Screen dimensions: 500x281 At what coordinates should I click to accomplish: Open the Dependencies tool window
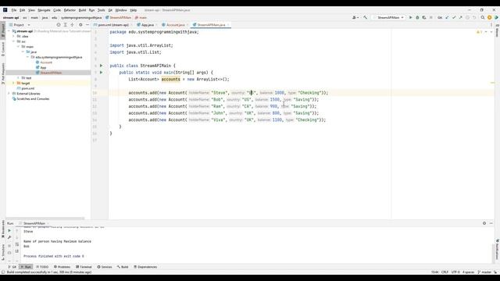[145, 267]
